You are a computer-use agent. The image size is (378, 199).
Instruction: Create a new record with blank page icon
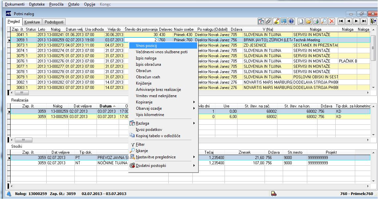click(x=301, y=21)
